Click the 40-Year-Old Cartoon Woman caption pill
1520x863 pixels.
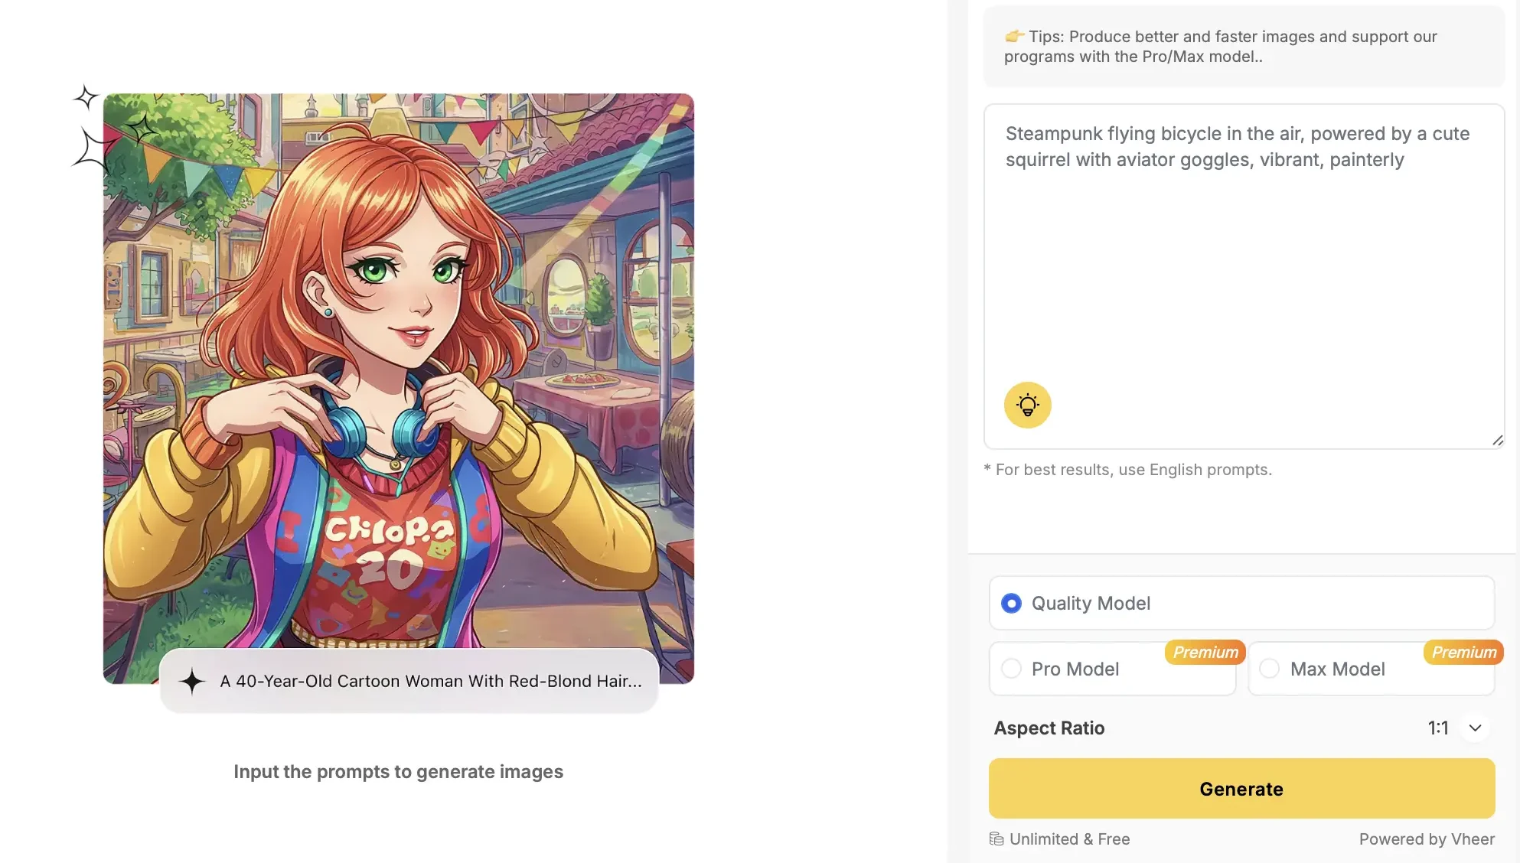pos(409,681)
